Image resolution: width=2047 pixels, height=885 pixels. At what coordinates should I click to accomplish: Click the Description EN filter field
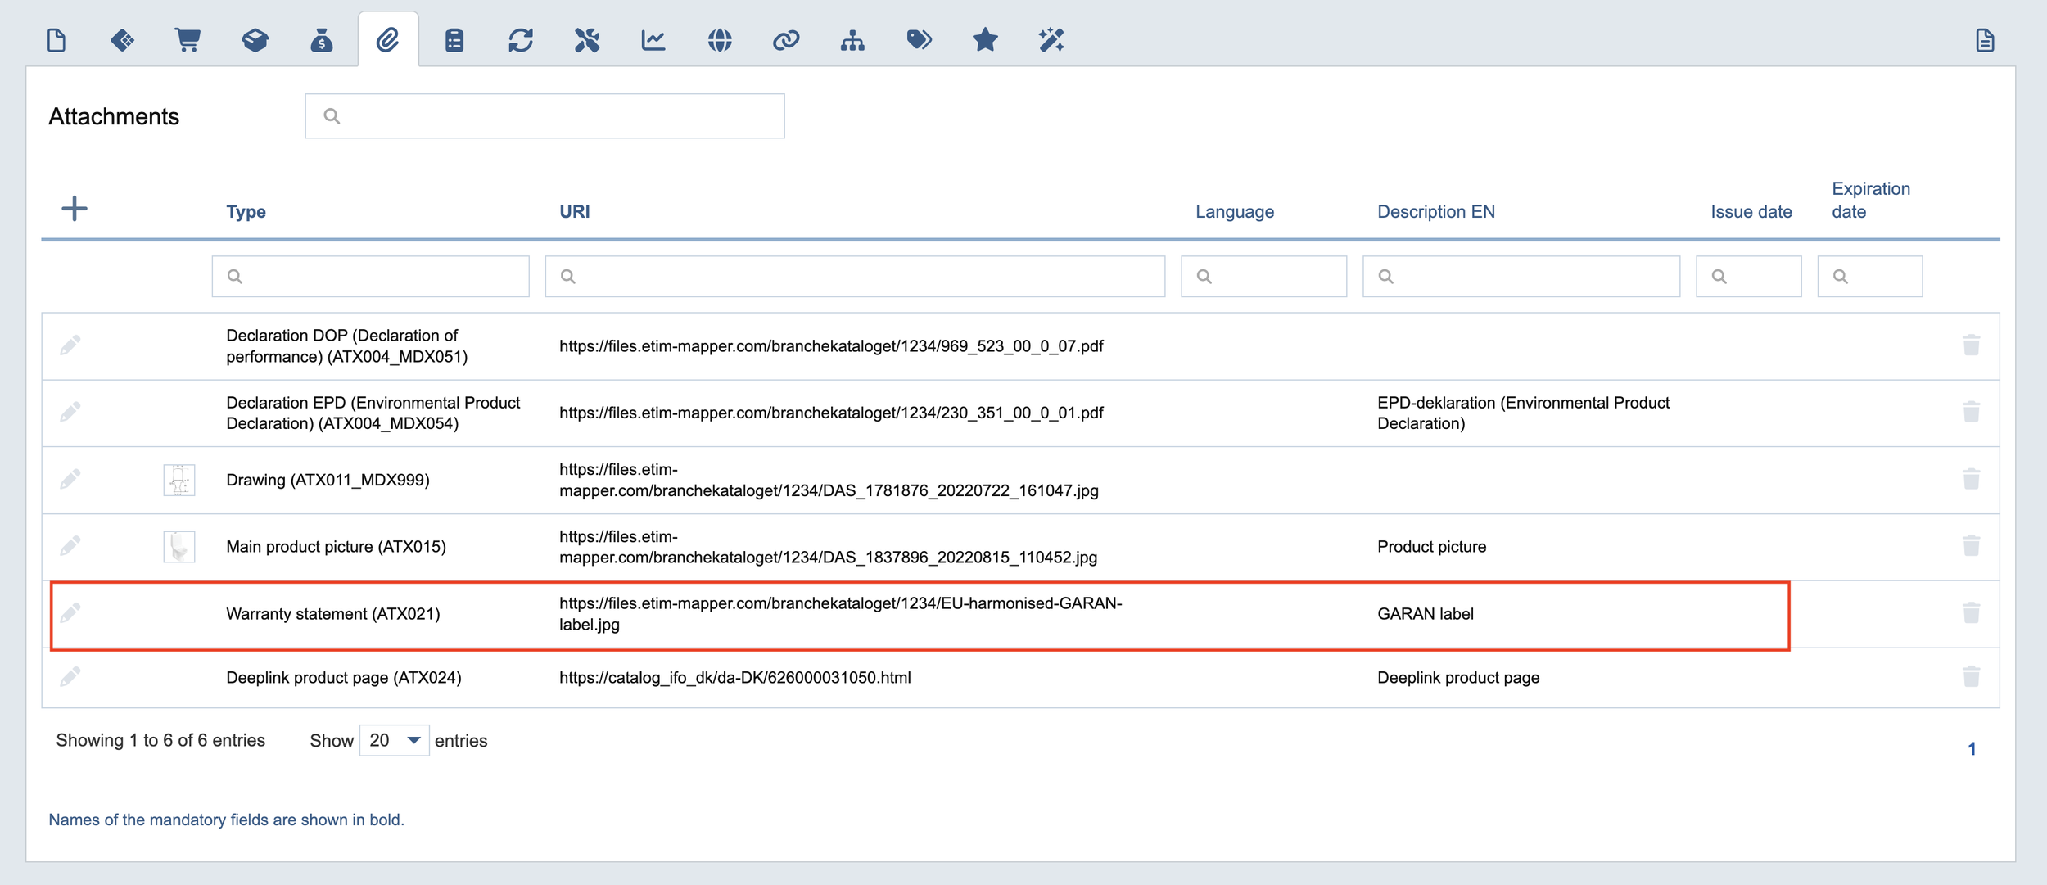point(1521,276)
